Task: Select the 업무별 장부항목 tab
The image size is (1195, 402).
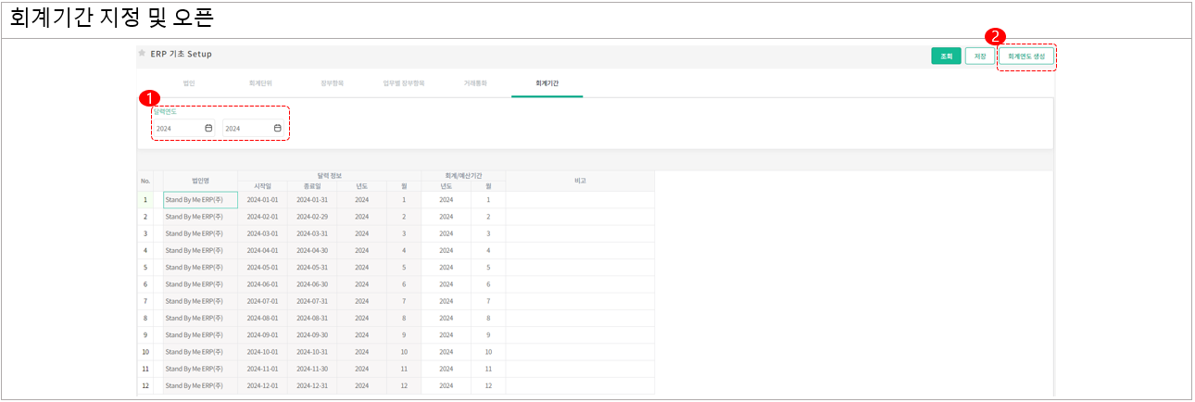Action: point(404,83)
